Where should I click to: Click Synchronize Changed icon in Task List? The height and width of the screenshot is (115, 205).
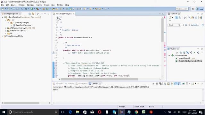click(x=201, y=18)
